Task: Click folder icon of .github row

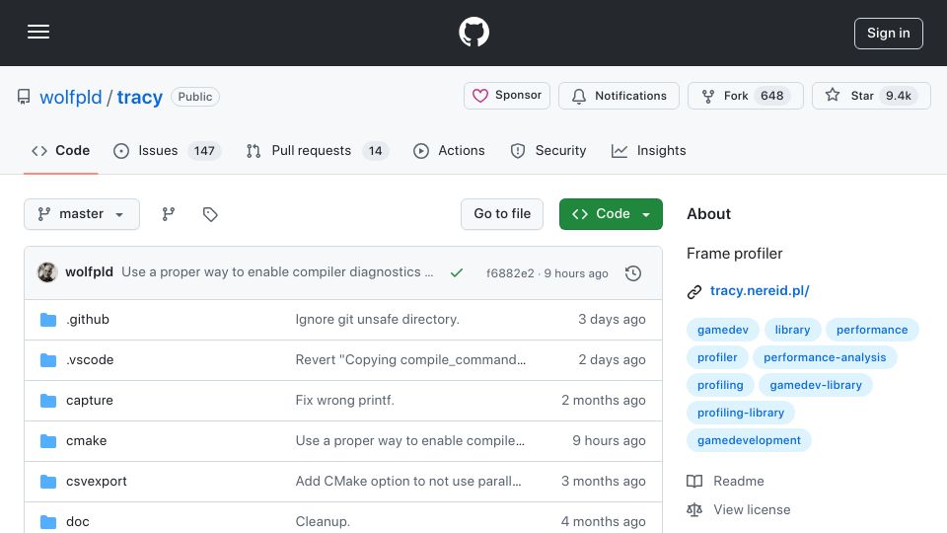Action: pos(48,320)
